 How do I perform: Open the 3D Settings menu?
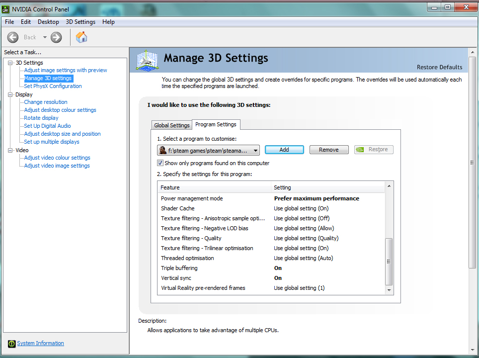click(x=80, y=22)
